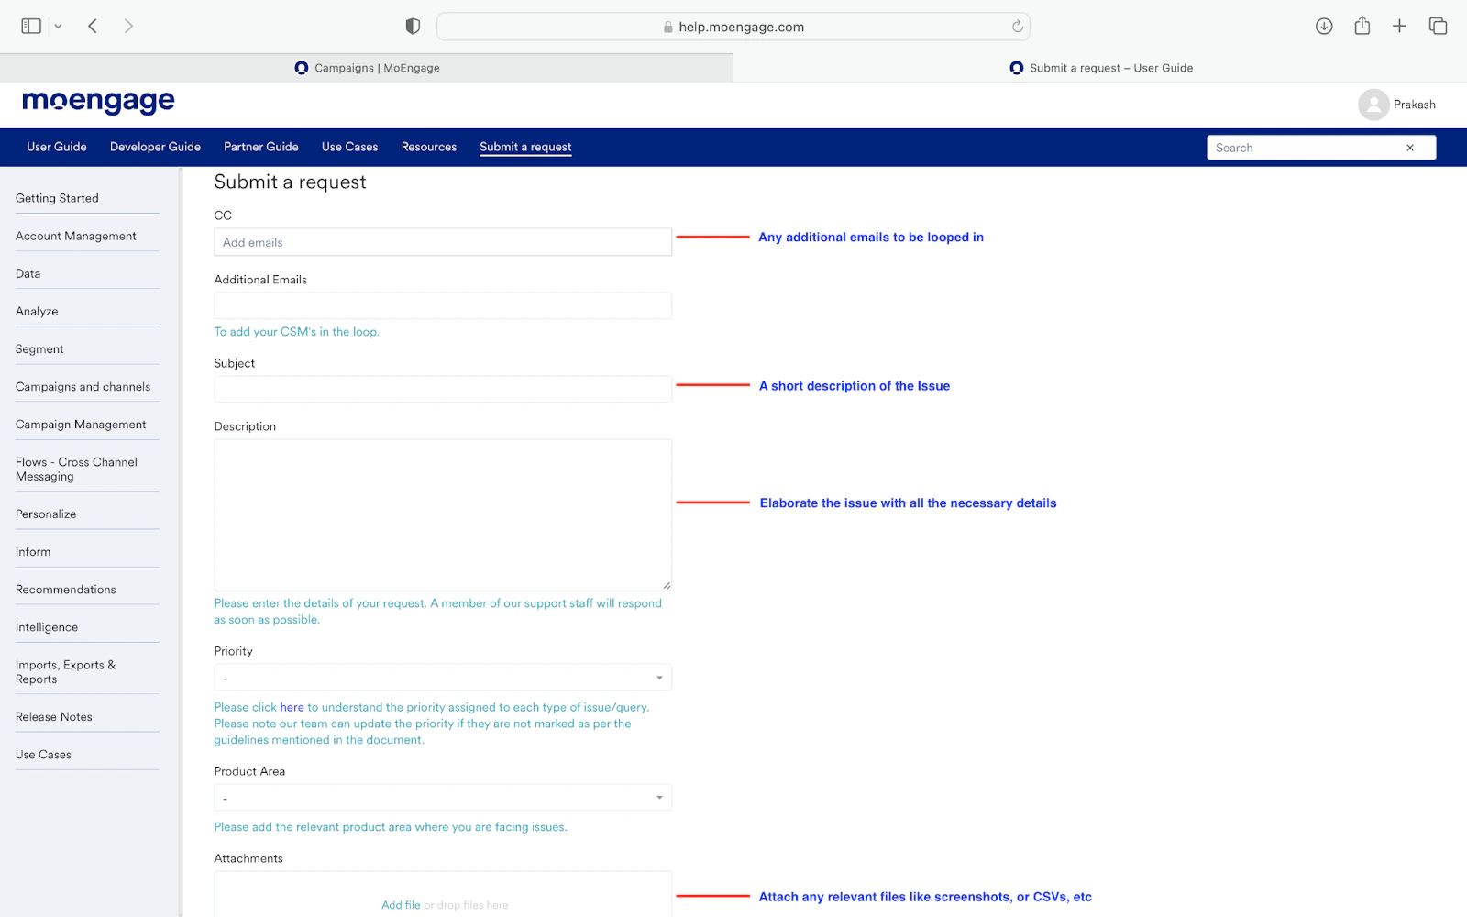Open Inform in the sidebar
Screen dimensions: 1467x917
pos(33,552)
